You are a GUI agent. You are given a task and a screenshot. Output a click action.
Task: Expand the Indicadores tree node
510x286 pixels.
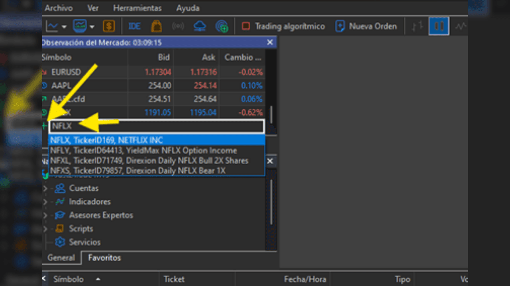tap(45, 202)
